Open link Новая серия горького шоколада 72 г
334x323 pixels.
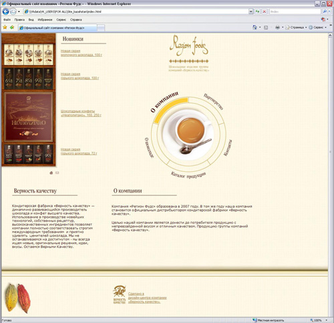point(79,151)
